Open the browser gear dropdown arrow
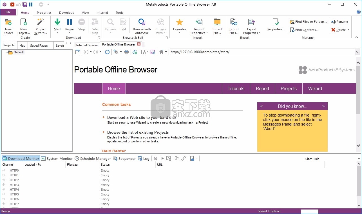 coord(121,52)
